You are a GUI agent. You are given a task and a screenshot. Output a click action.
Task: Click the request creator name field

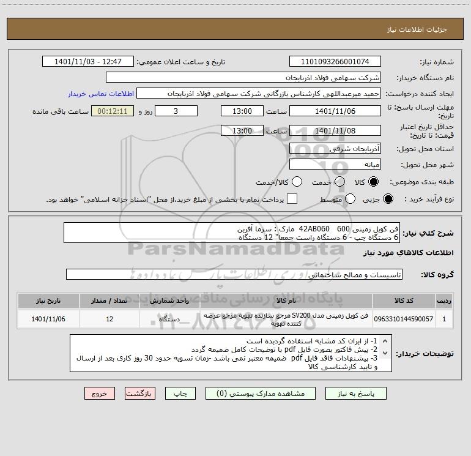pos(259,94)
